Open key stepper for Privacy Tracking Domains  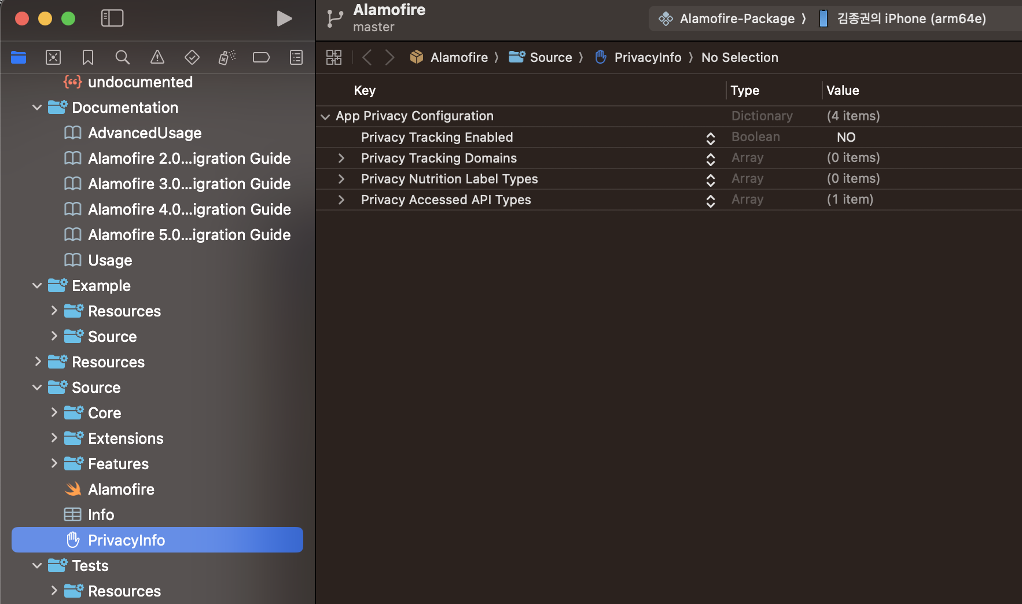pos(711,159)
